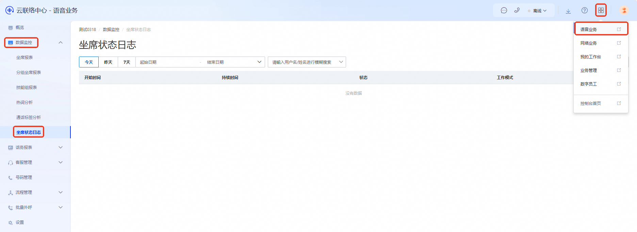Click the user avatar icon

coord(624,10)
